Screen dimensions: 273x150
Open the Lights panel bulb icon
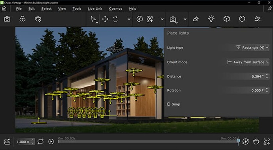[x=211, y=19]
